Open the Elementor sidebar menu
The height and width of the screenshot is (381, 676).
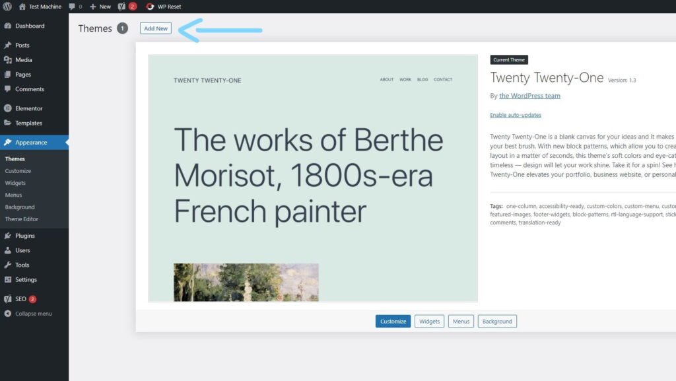tap(28, 108)
